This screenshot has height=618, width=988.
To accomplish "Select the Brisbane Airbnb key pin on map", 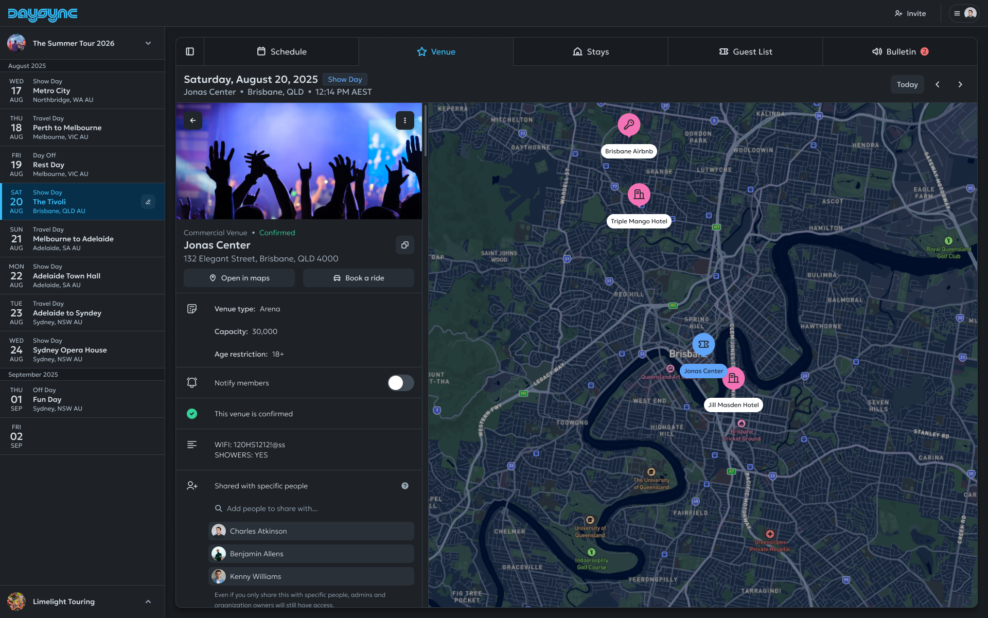I will [629, 125].
